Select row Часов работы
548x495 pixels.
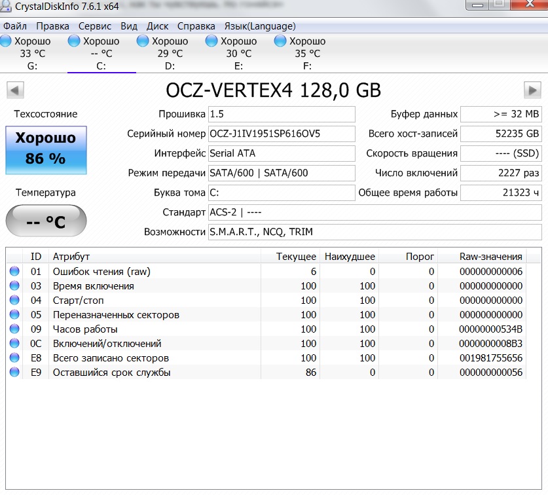pyautogui.click(x=266, y=329)
